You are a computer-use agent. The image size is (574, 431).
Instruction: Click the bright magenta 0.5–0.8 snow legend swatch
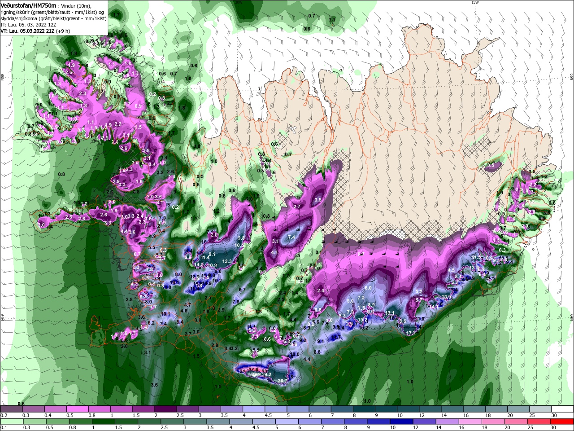point(77,409)
